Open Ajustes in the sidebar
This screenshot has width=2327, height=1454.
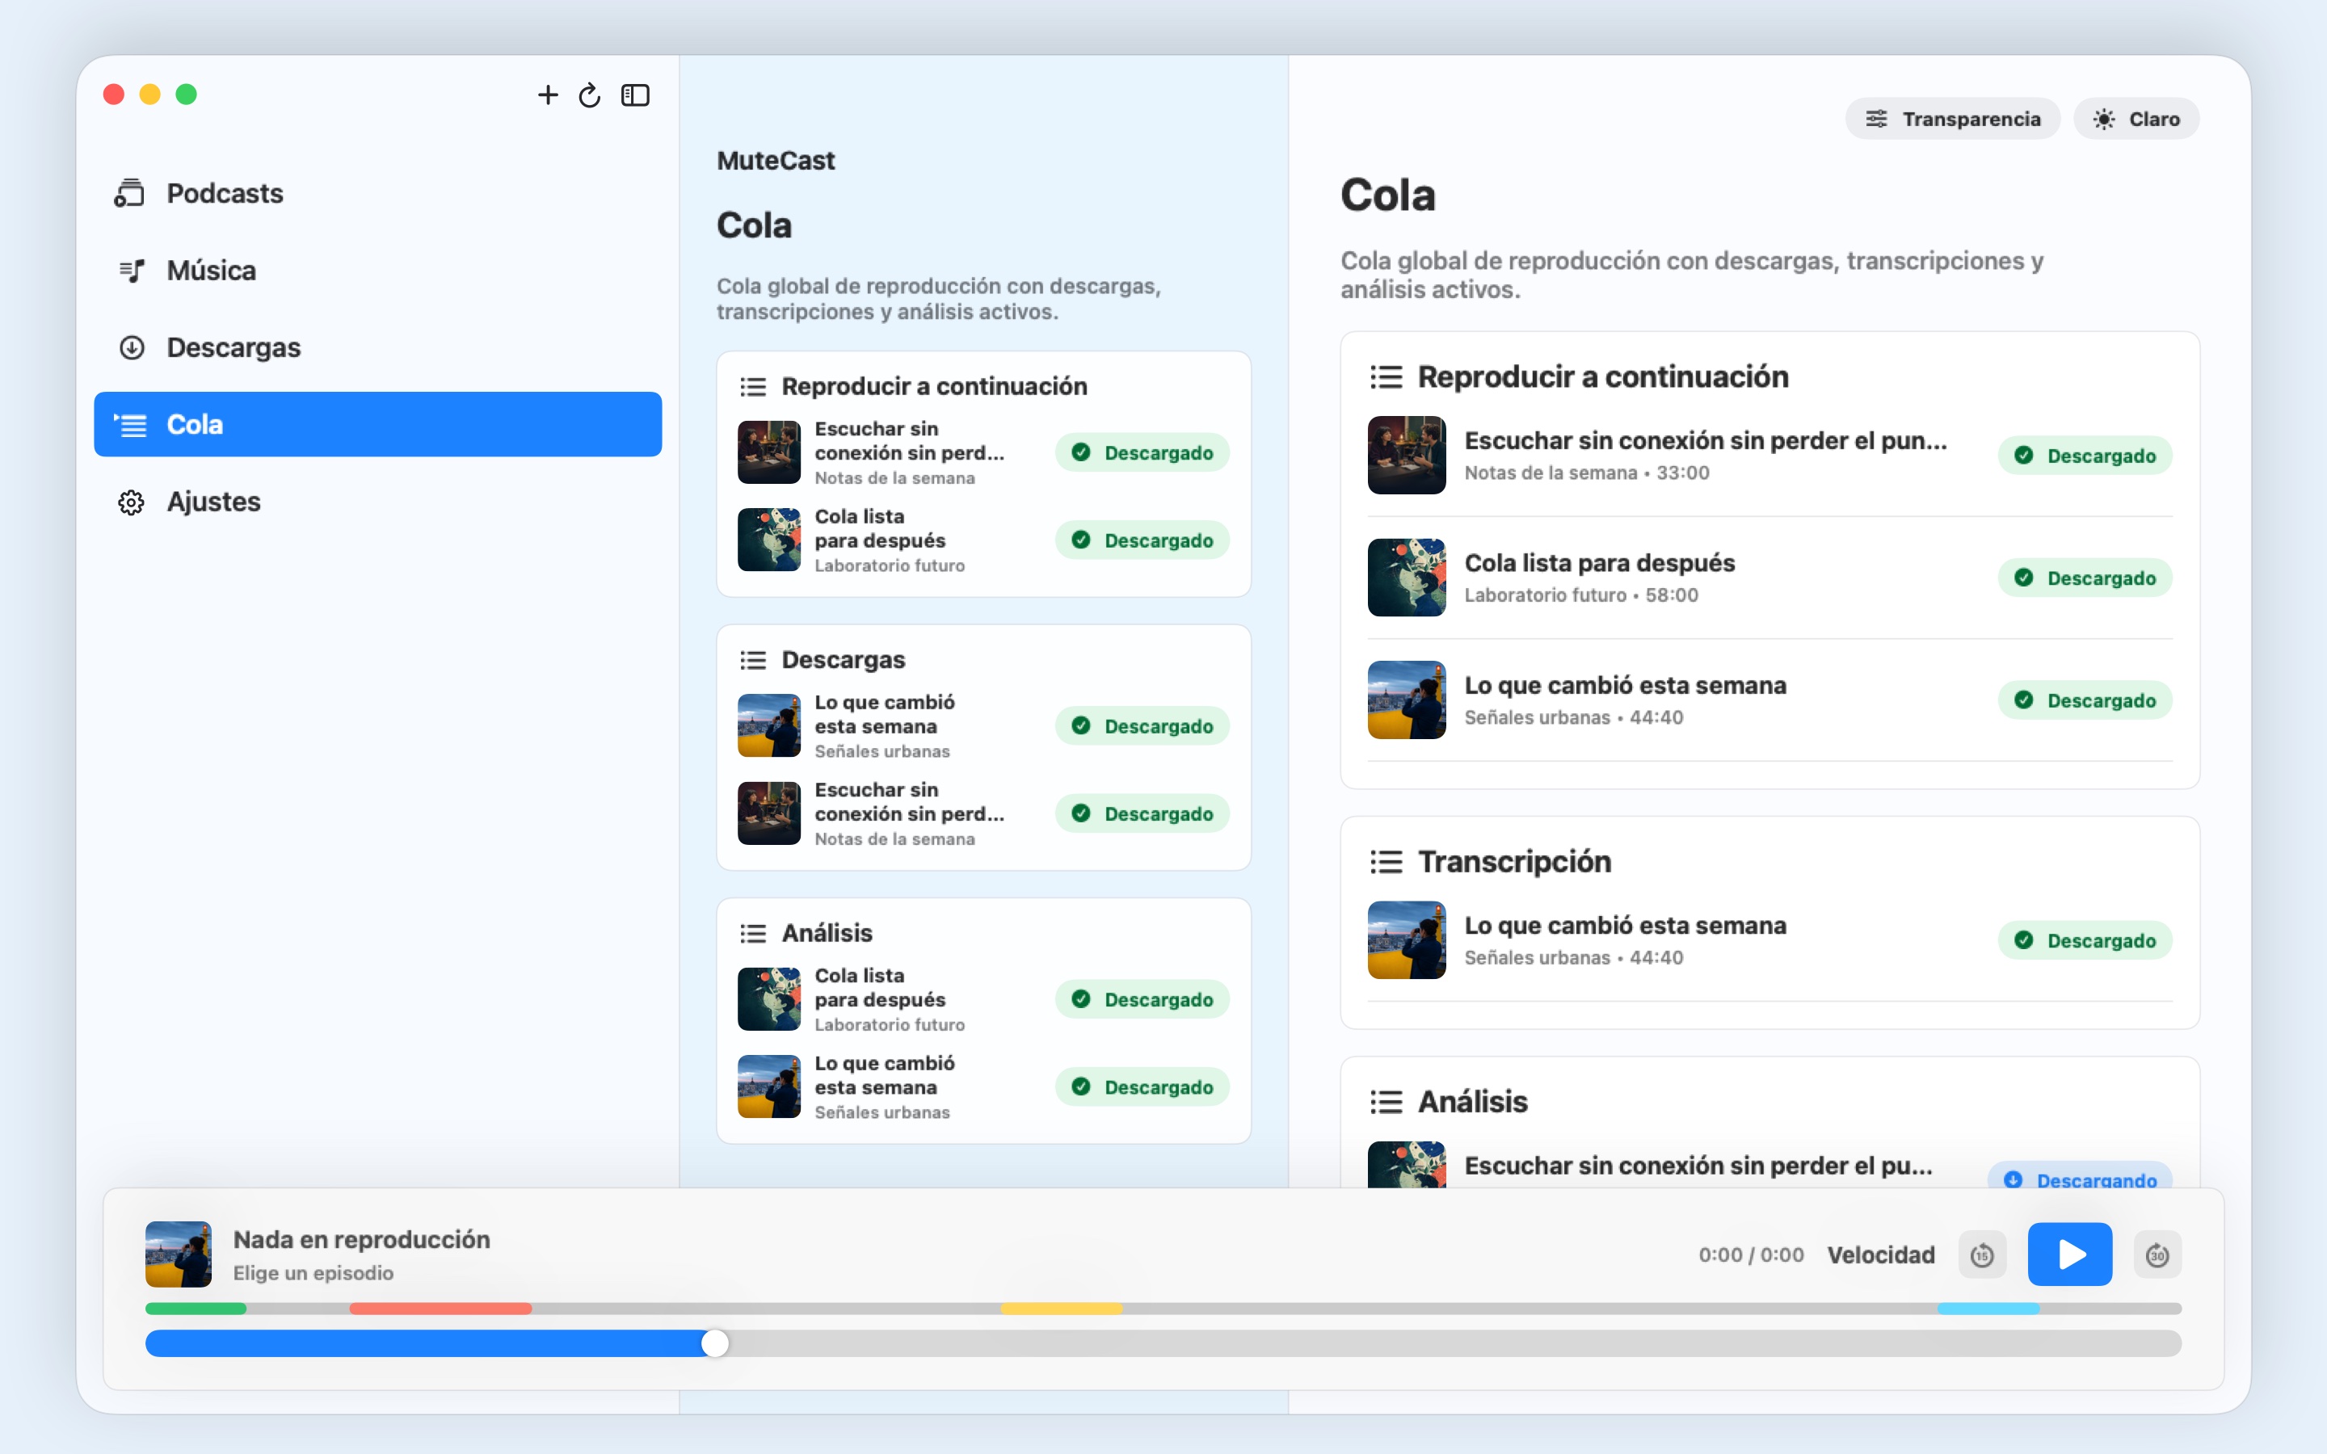tap(378, 501)
